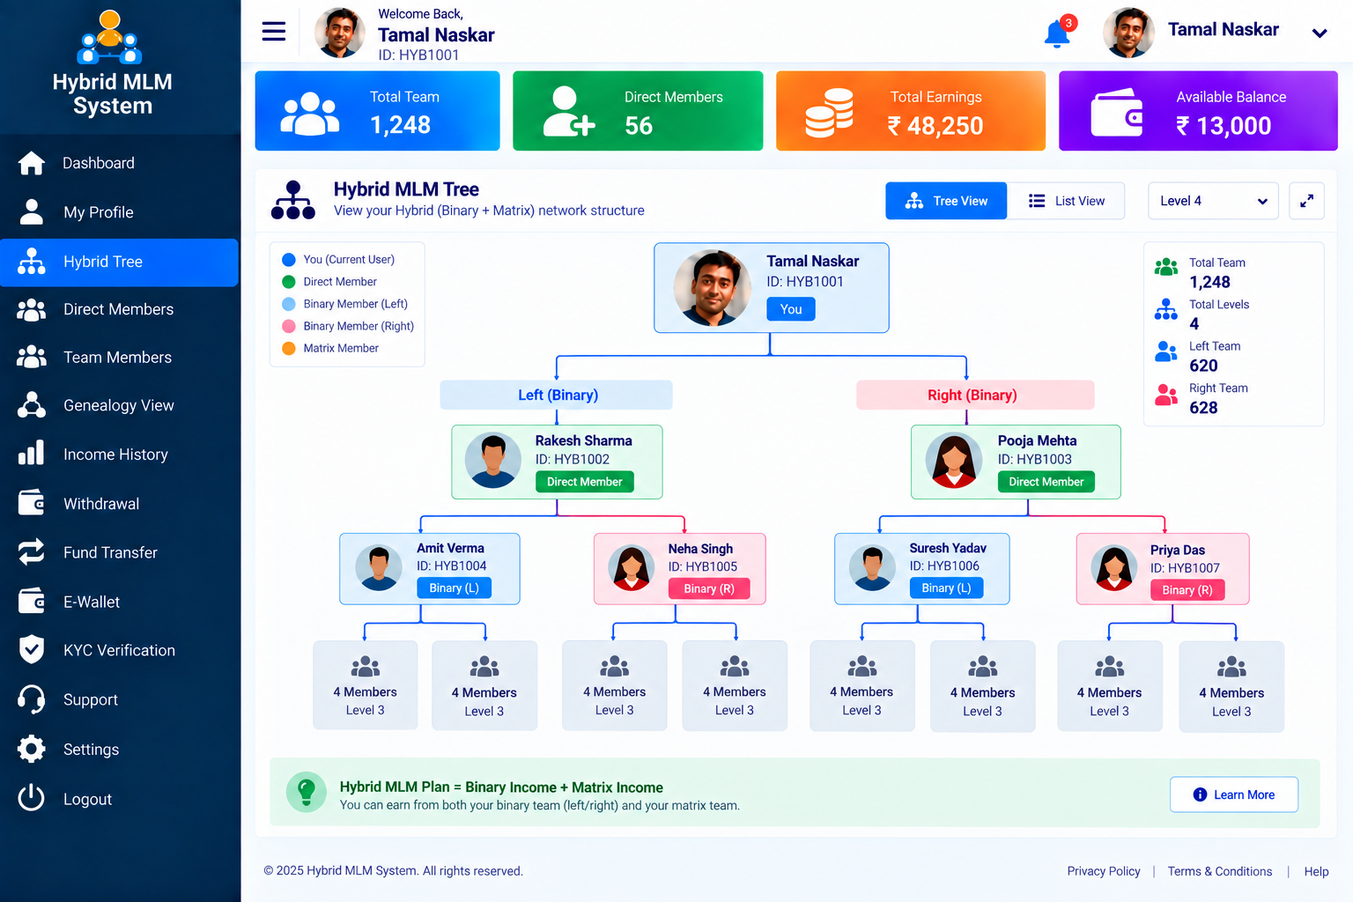
Task: Click the Total Team 1,248 card
Action: pos(377,111)
